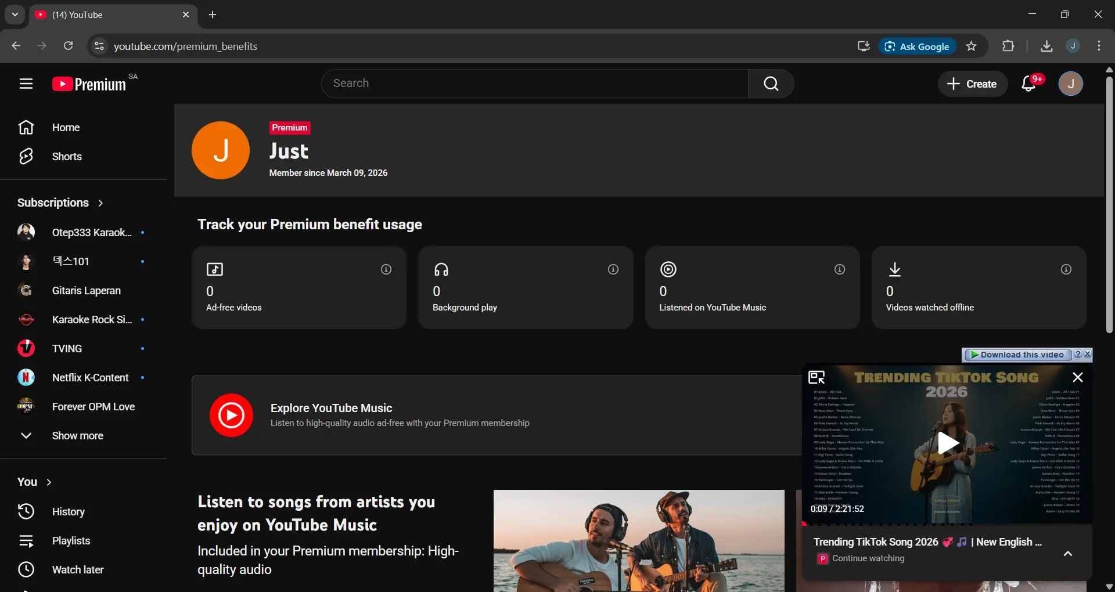1115x592 pixels.
Task: Expand the Subscriptions section chevron
Action: (100, 203)
